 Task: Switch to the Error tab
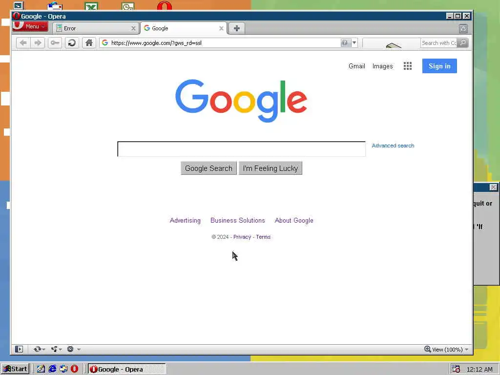coord(96,28)
